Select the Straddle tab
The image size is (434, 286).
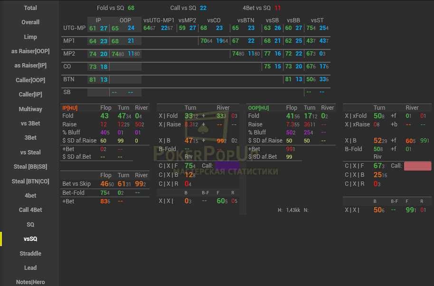click(30, 253)
